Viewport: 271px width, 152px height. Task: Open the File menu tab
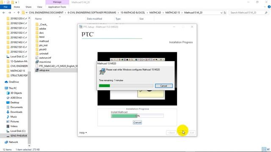(x=6, y=7)
